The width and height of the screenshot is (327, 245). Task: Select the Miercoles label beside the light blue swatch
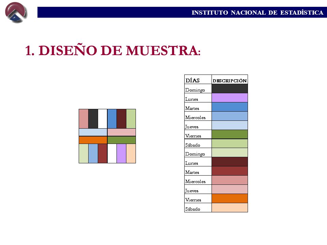point(196,117)
